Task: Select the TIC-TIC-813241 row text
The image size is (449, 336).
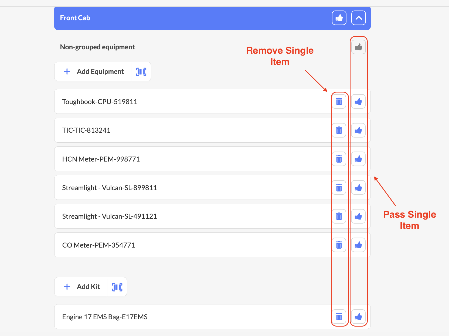Action: pos(86,131)
